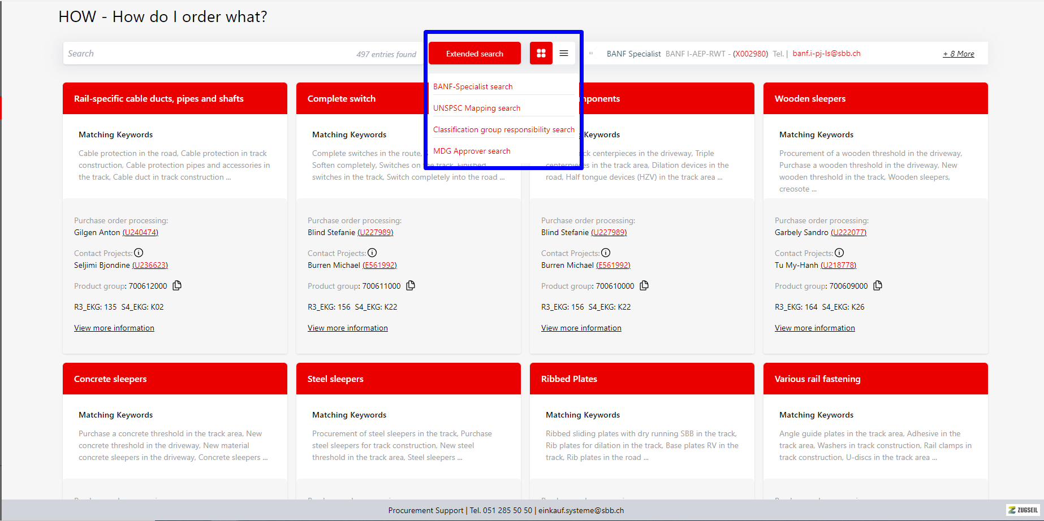This screenshot has width=1044, height=521.
Task: Select Classification group responsibility search
Action: tap(503, 129)
